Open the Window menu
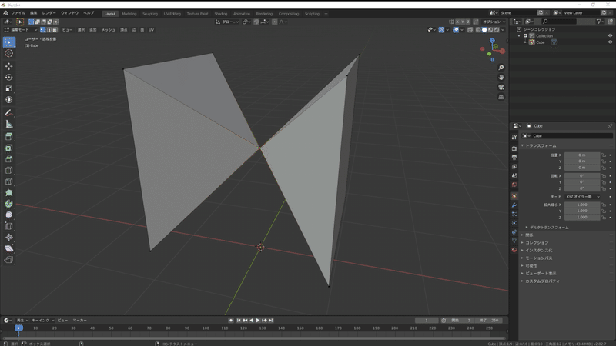 (x=69, y=13)
